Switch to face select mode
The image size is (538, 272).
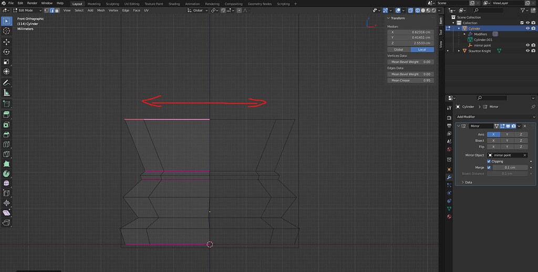(x=56, y=10)
